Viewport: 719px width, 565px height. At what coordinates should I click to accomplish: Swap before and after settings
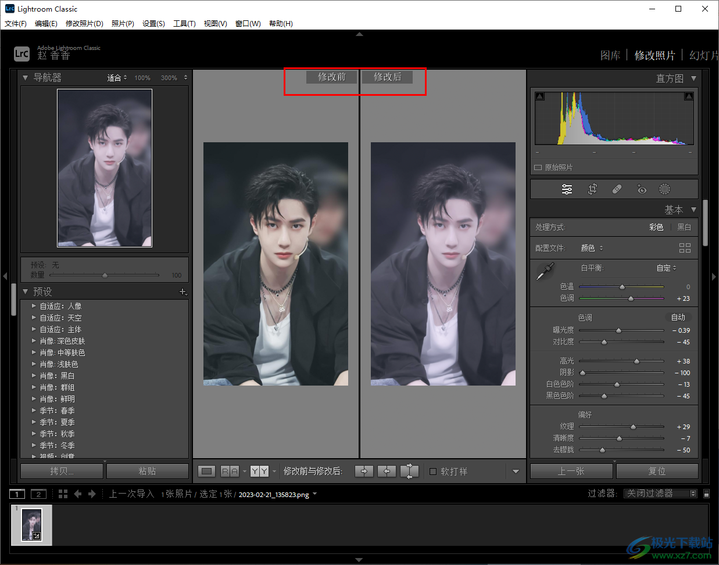pyautogui.click(x=409, y=471)
